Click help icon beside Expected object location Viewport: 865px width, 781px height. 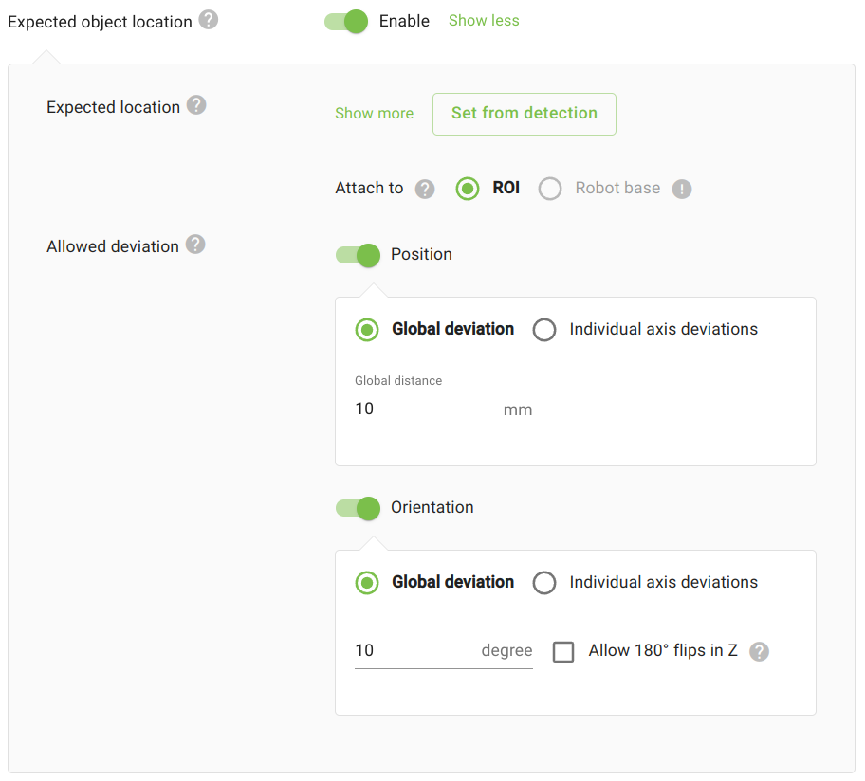209,20
